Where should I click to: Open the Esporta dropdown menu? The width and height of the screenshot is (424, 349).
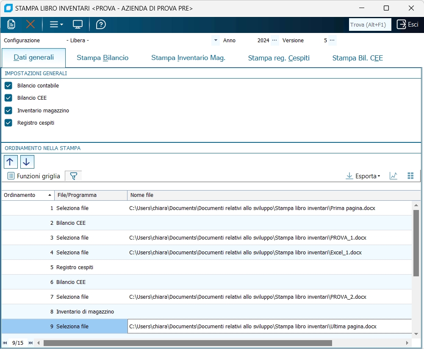(x=363, y=176)
